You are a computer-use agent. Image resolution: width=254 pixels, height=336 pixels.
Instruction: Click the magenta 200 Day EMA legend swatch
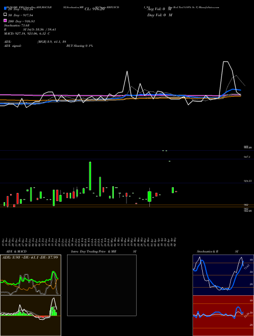(x=6, y=21)
